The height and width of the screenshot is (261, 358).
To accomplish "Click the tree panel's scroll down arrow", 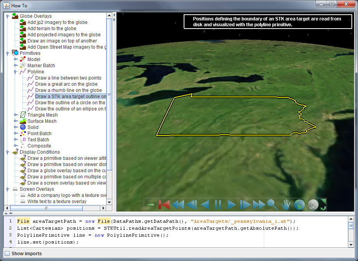I will tap(109, 202).
